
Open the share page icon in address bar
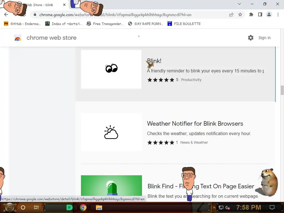231,15
